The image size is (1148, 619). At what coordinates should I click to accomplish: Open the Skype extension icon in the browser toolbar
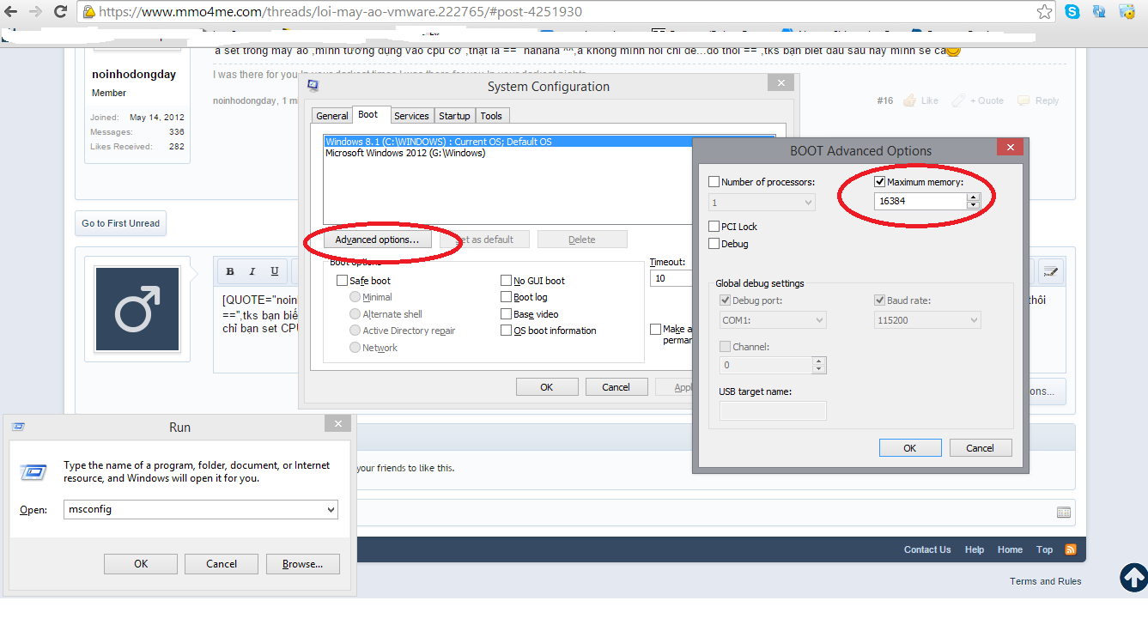(1072, 12)
